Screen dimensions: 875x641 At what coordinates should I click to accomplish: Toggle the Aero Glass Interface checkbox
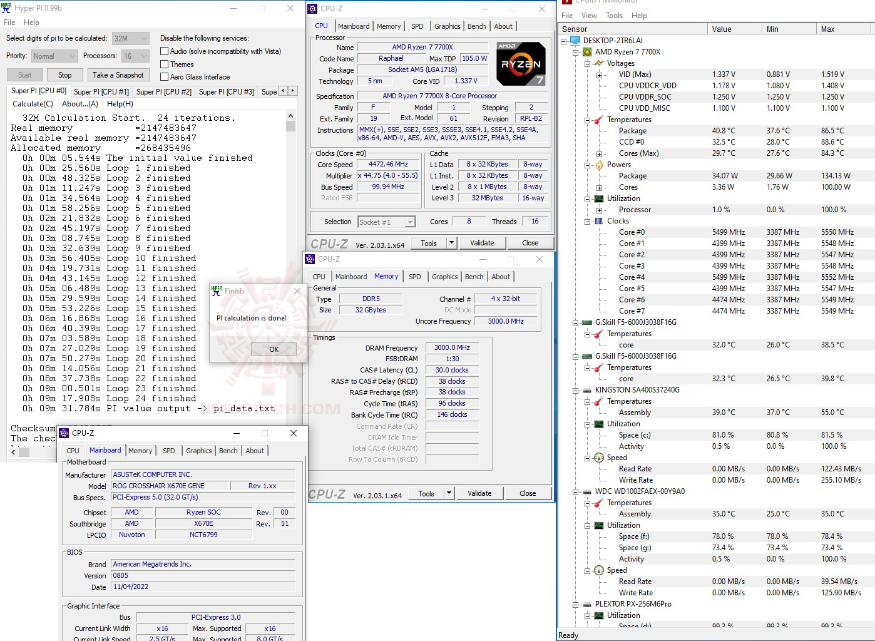point(165,76)
